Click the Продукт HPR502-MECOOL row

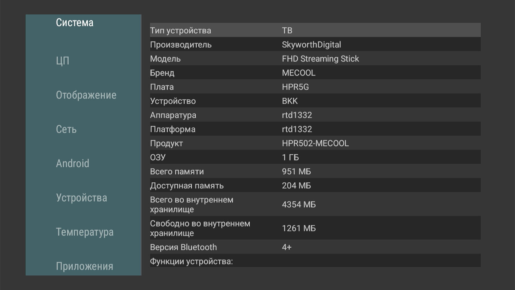pos(315,143)
